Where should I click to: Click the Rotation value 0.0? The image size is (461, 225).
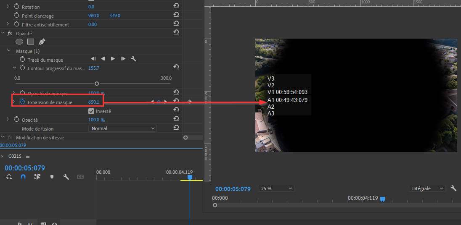click(x=91, y=7)
